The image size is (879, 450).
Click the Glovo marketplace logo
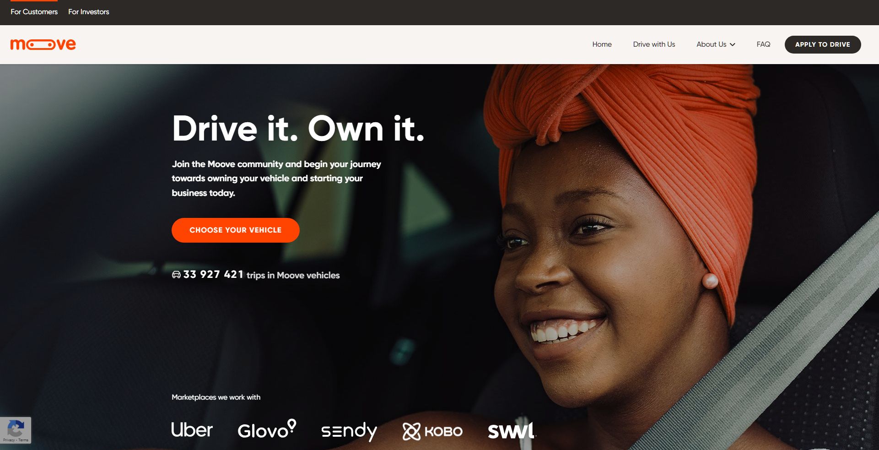(267, 429)
